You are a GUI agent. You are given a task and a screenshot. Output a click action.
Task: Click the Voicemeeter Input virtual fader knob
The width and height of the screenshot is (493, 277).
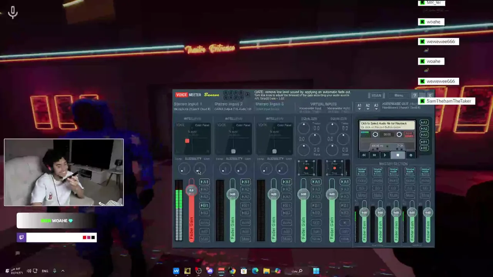click(x=304, y=194)
